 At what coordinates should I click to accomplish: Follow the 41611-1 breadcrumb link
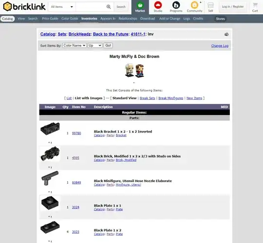click(x=138, y=34)
